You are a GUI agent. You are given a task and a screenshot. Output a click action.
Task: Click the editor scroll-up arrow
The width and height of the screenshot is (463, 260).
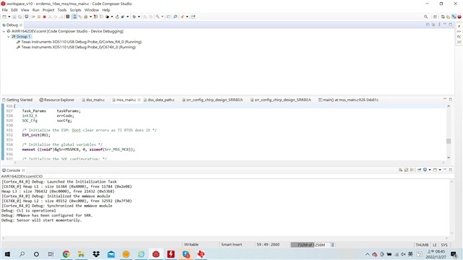click(449, 106)
